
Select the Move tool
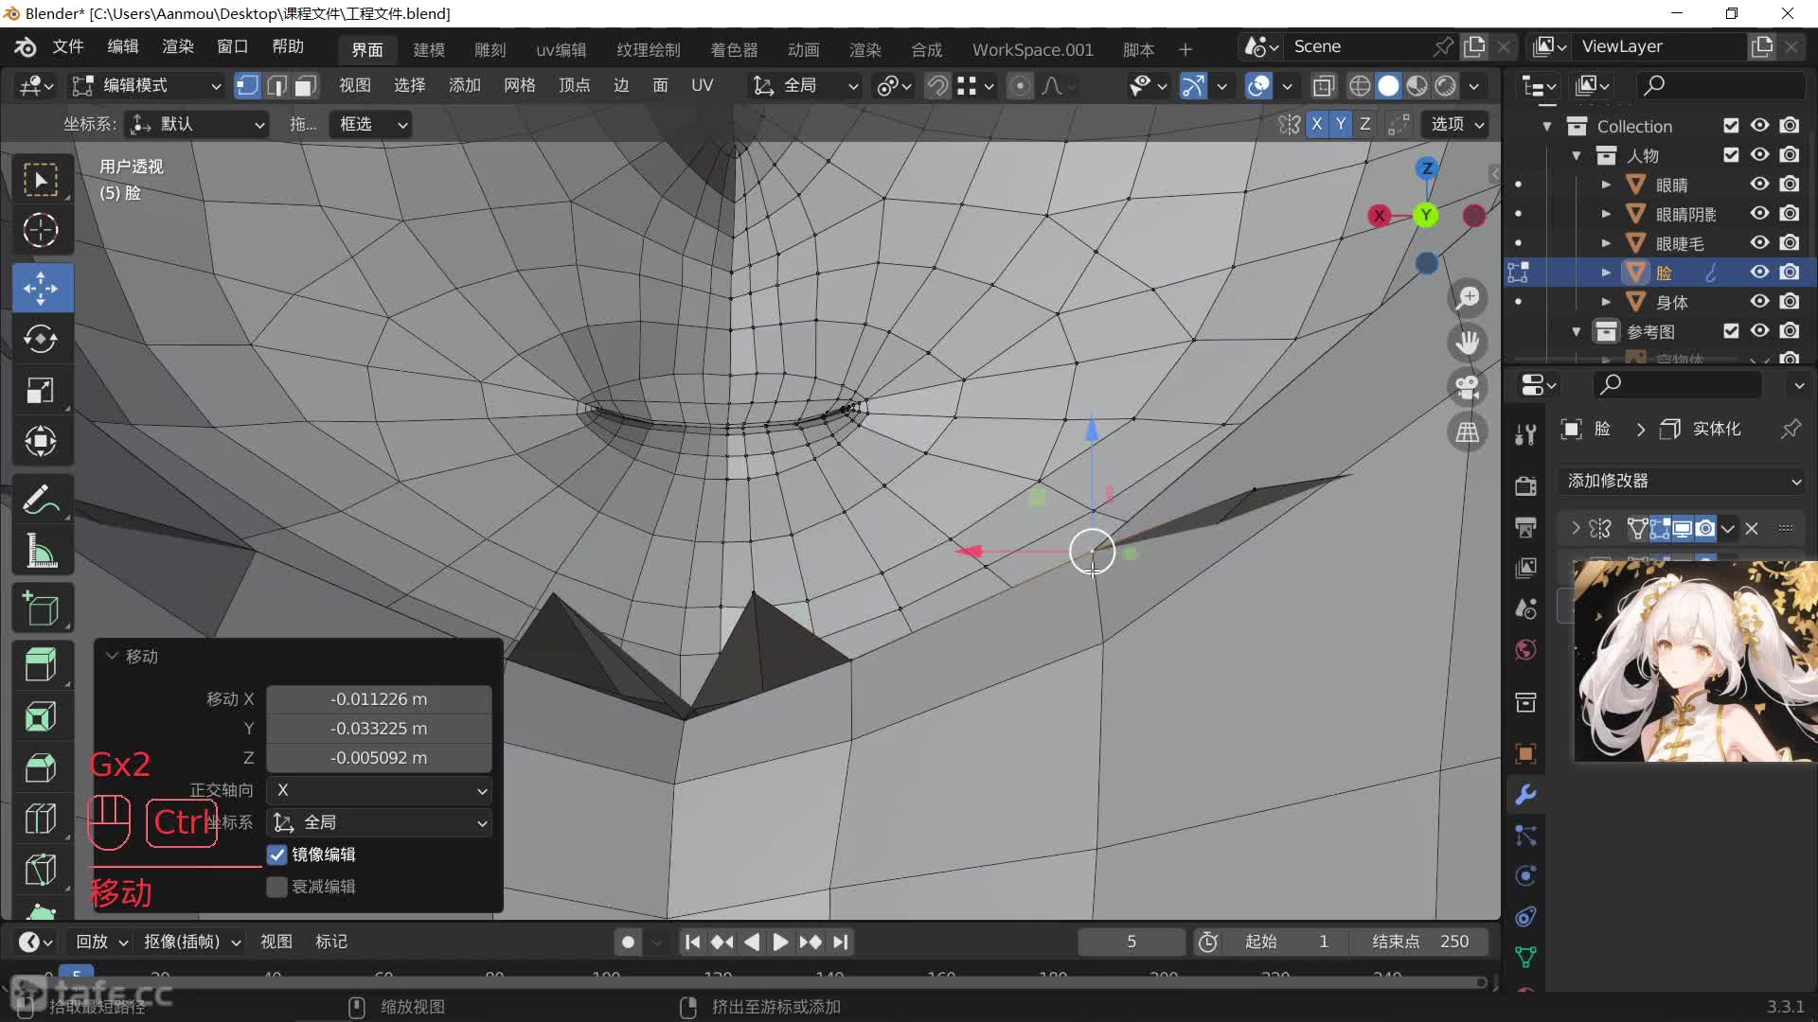pyautogui.click(x=41, y=288)
